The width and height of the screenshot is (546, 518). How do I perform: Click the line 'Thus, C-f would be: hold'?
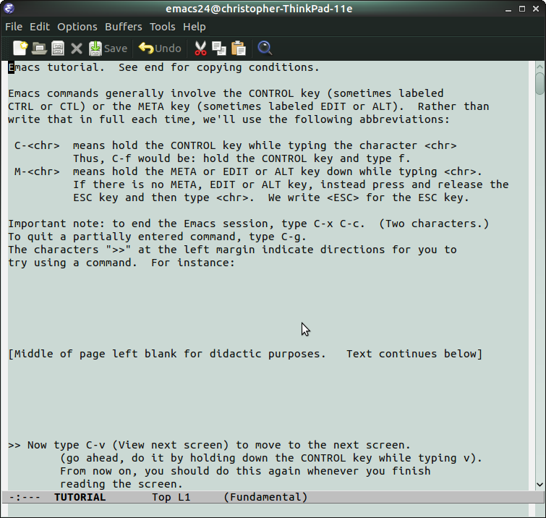pos(242,158)
